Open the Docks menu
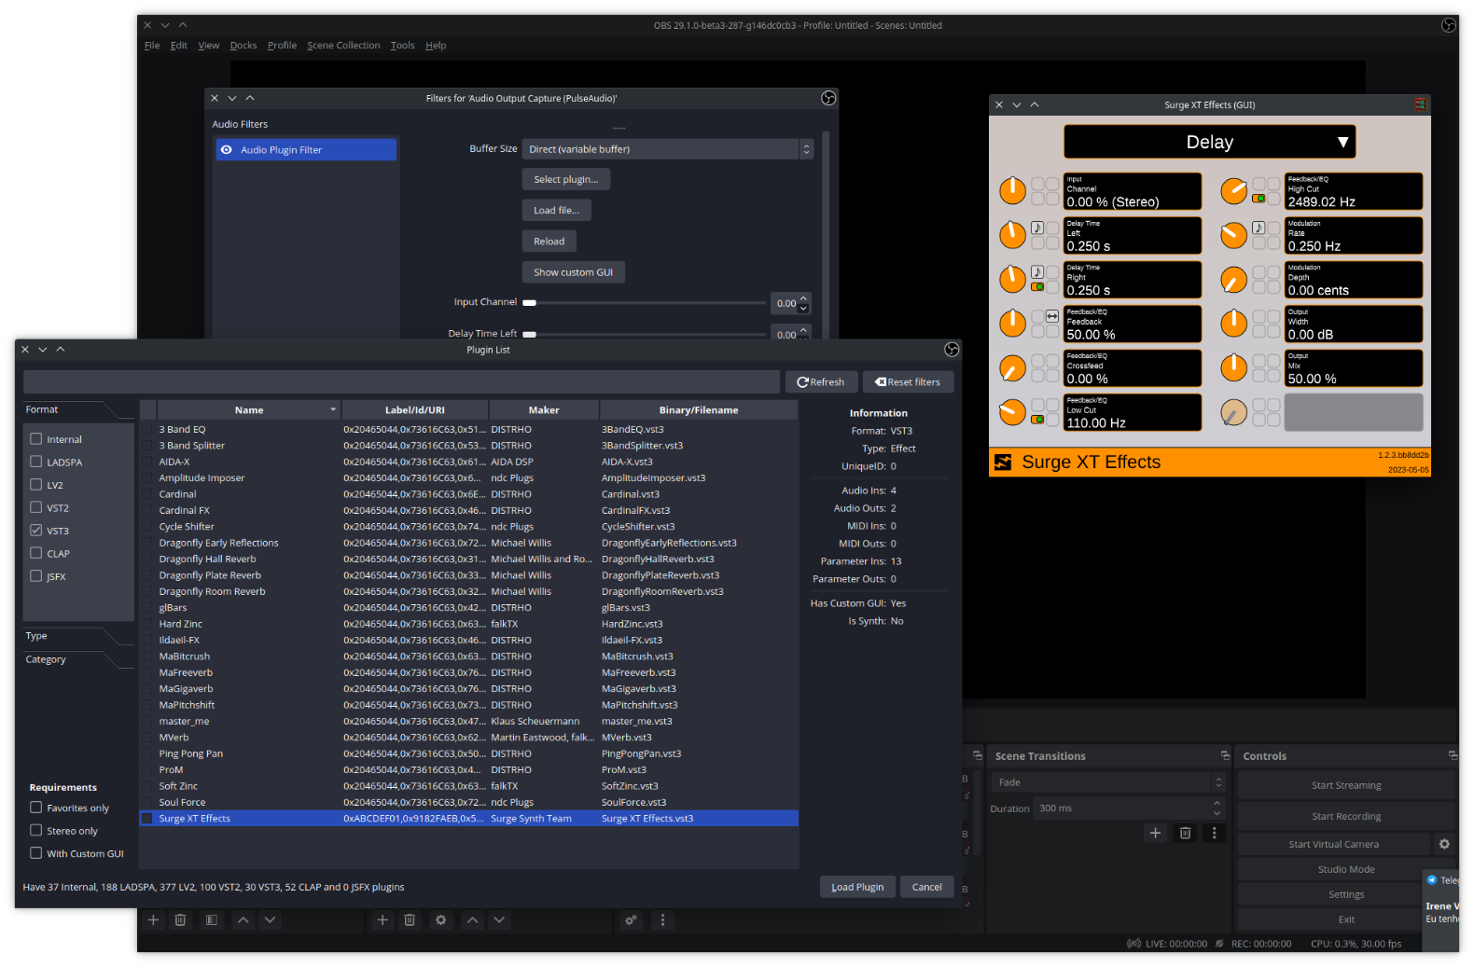Viewport: 1474px width, 967px height. 243,45
